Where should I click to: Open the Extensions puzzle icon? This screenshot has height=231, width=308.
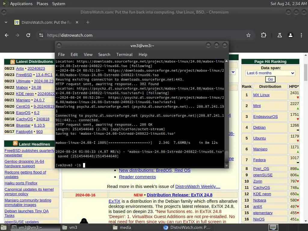[263, 35]
